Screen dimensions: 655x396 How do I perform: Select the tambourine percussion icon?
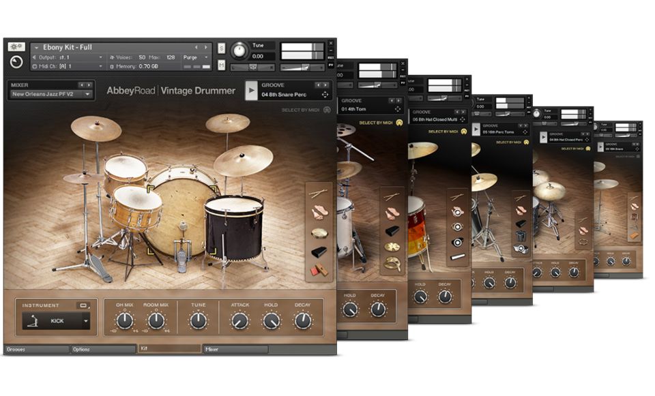click(x=319, y=232)
